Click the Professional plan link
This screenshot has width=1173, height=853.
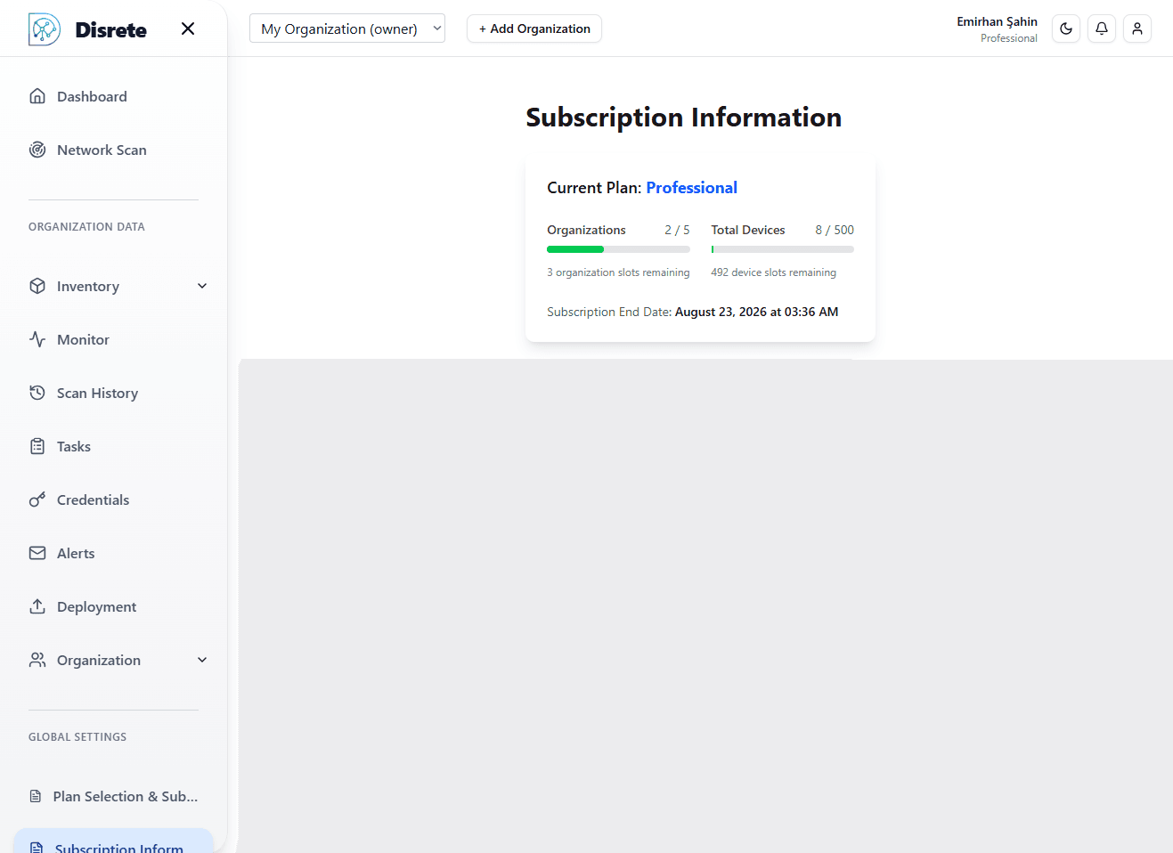691,188
